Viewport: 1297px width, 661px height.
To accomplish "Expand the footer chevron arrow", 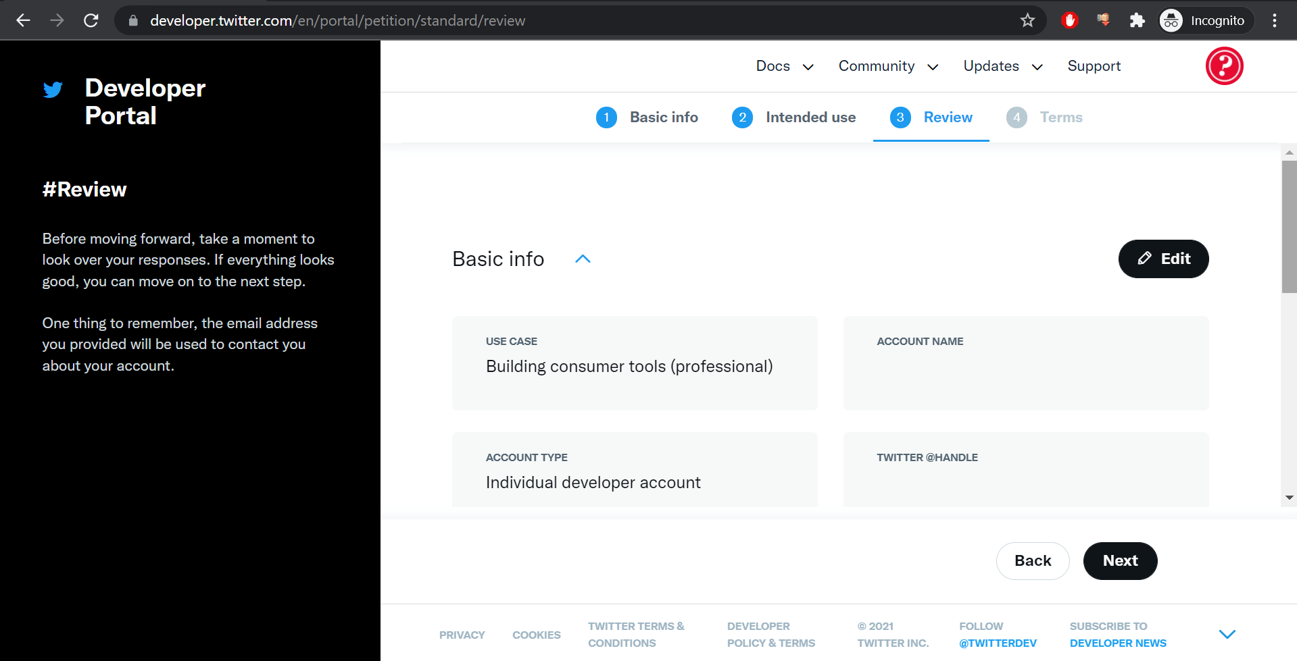I will pos(1227,634).
